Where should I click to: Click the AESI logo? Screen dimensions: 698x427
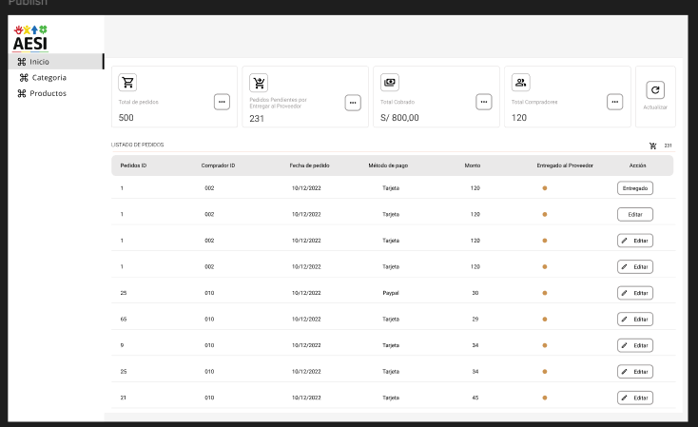point(30,39)
